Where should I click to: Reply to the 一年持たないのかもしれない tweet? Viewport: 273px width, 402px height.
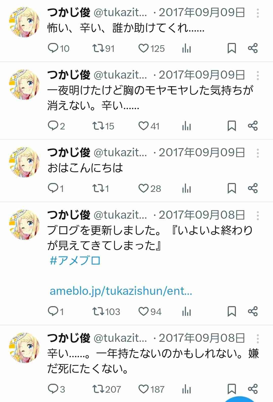click(56, 389)
